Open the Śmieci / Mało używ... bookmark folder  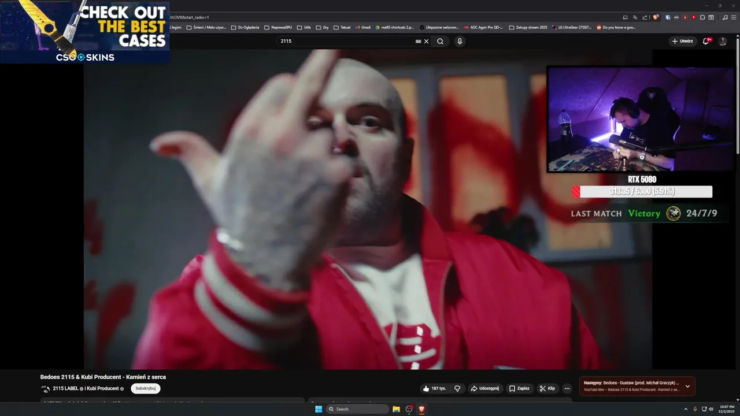pos(206,27)
